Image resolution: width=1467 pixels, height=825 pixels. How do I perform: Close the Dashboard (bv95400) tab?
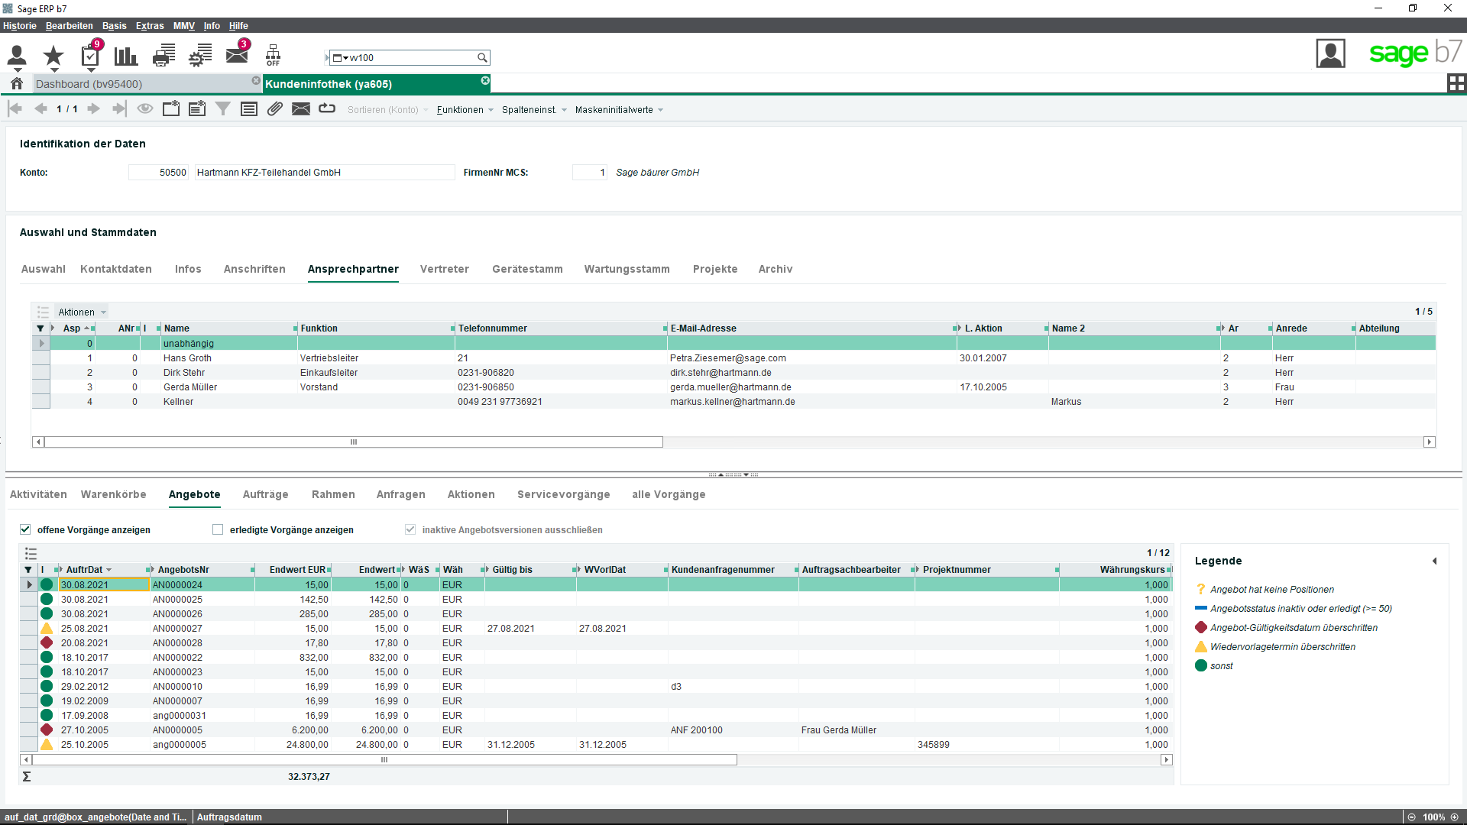click(x=256, y=80)
